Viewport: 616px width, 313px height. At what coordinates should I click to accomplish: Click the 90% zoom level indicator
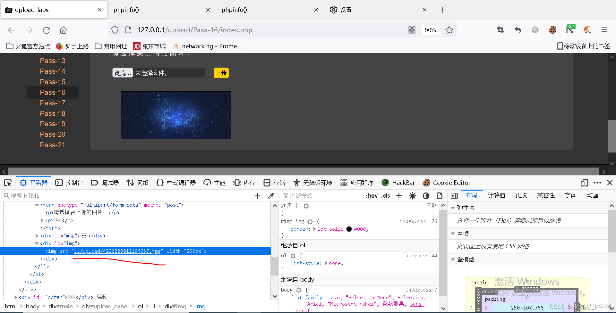tap(430, 30)
